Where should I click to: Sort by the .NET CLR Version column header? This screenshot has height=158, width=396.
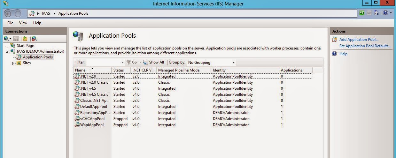point(144,70)
